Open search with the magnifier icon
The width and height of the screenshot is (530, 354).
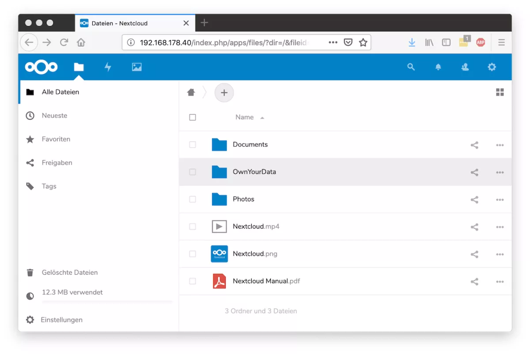point(411,67)
